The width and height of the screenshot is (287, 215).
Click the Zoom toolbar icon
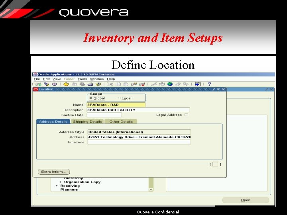coord(162,84)
